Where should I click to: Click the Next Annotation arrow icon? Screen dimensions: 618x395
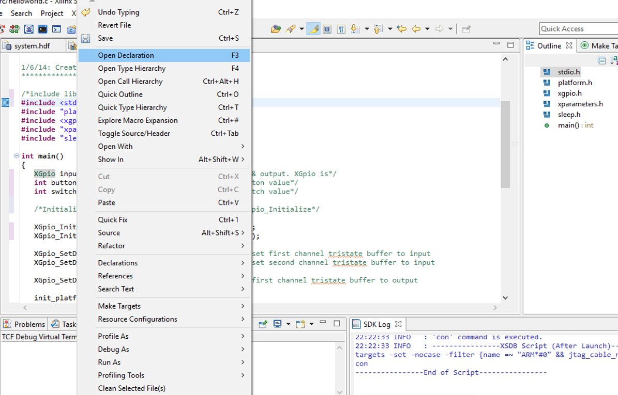point(355,29)
